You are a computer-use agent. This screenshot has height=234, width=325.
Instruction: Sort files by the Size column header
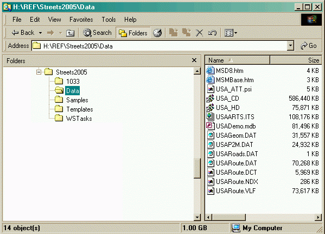[296, 60]
